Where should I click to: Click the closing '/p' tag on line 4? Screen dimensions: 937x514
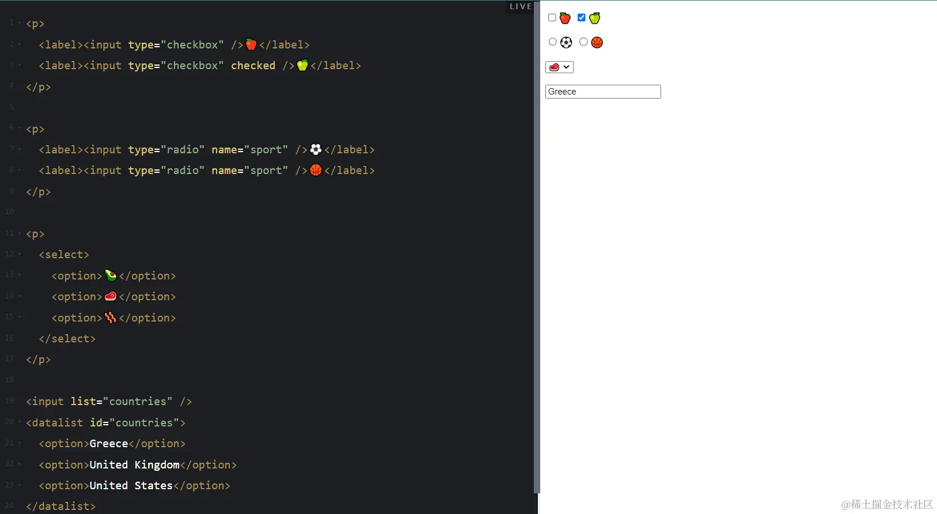point(39,87)
